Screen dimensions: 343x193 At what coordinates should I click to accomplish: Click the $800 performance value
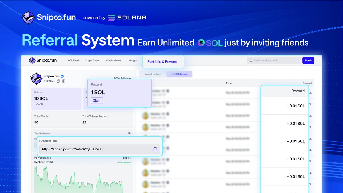pyautogui.click(x=127, y=158)
